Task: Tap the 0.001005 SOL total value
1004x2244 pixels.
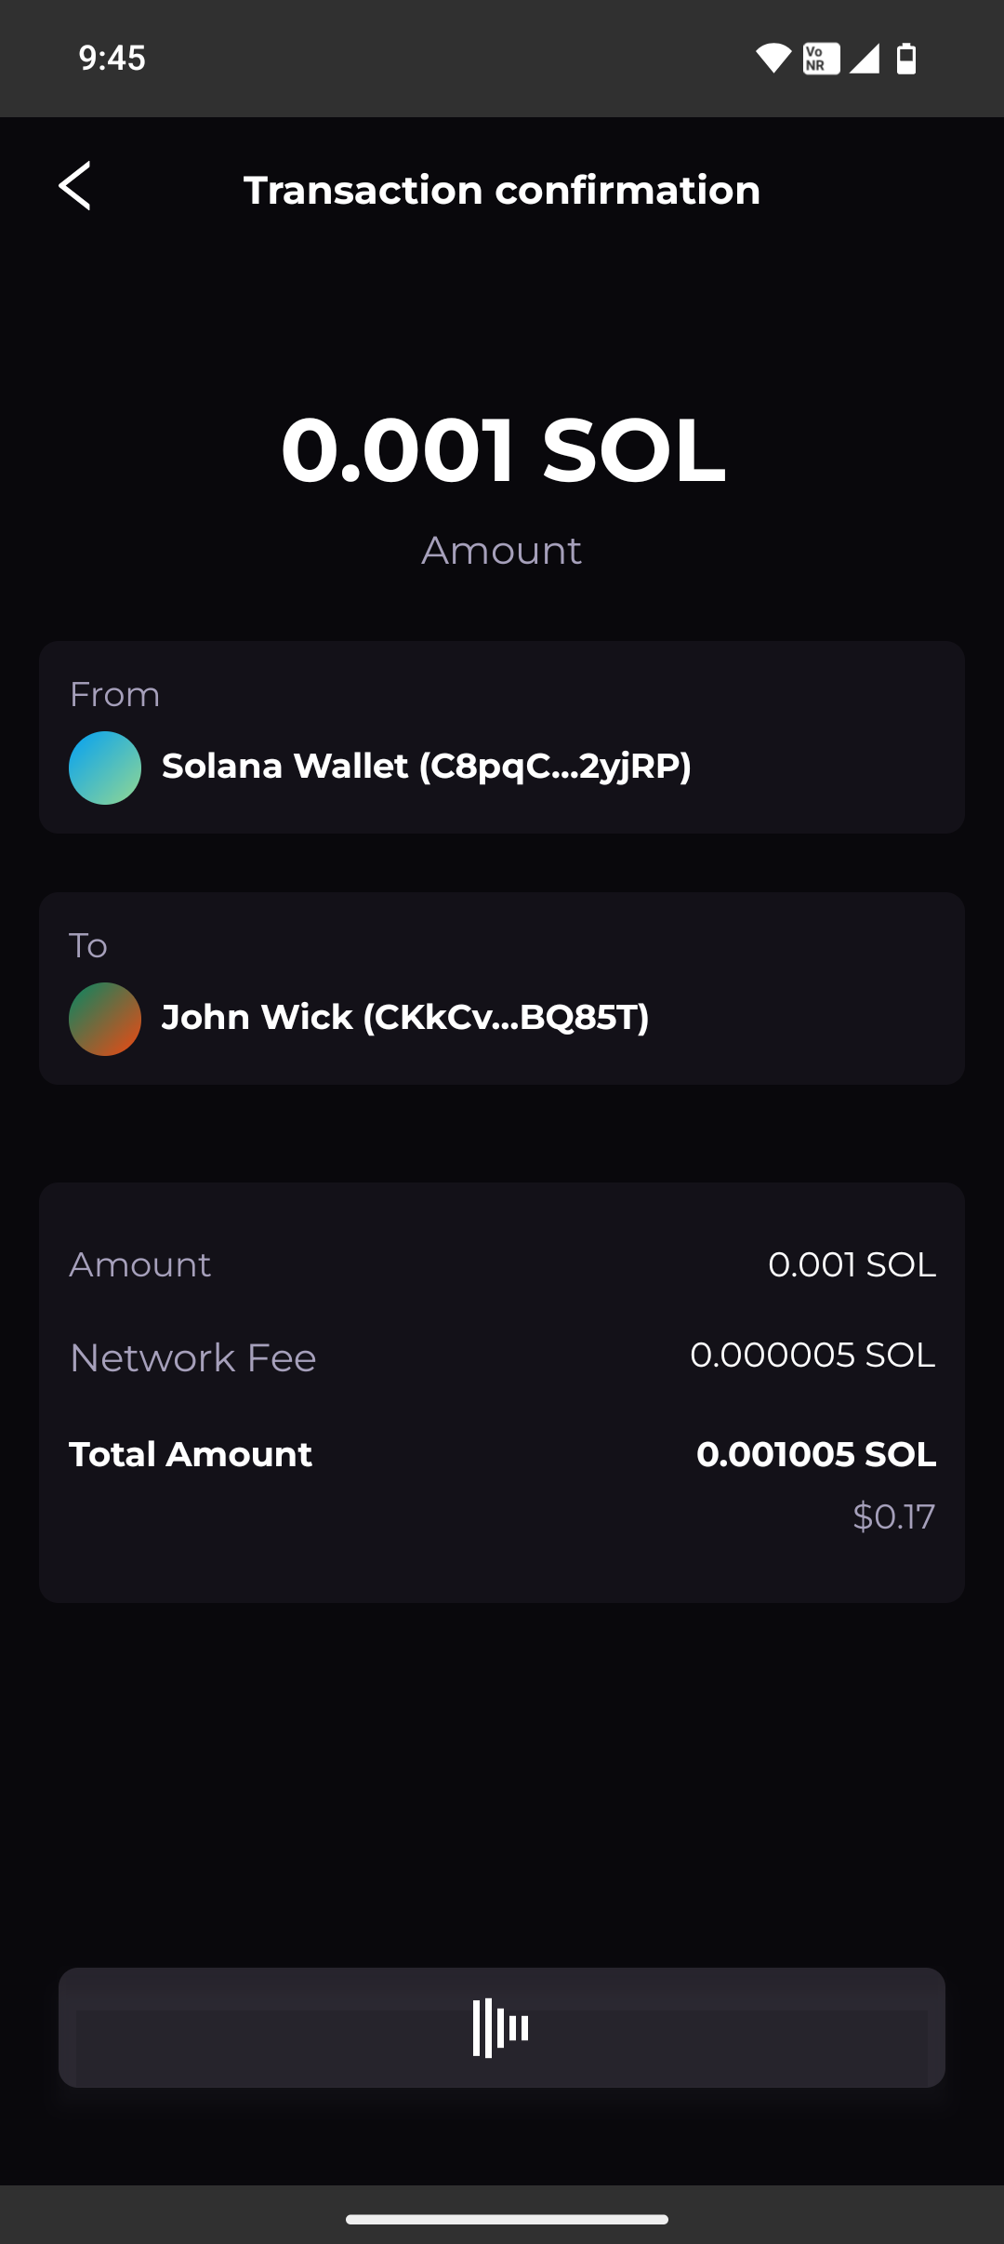Action: (x=816, y=1454)
